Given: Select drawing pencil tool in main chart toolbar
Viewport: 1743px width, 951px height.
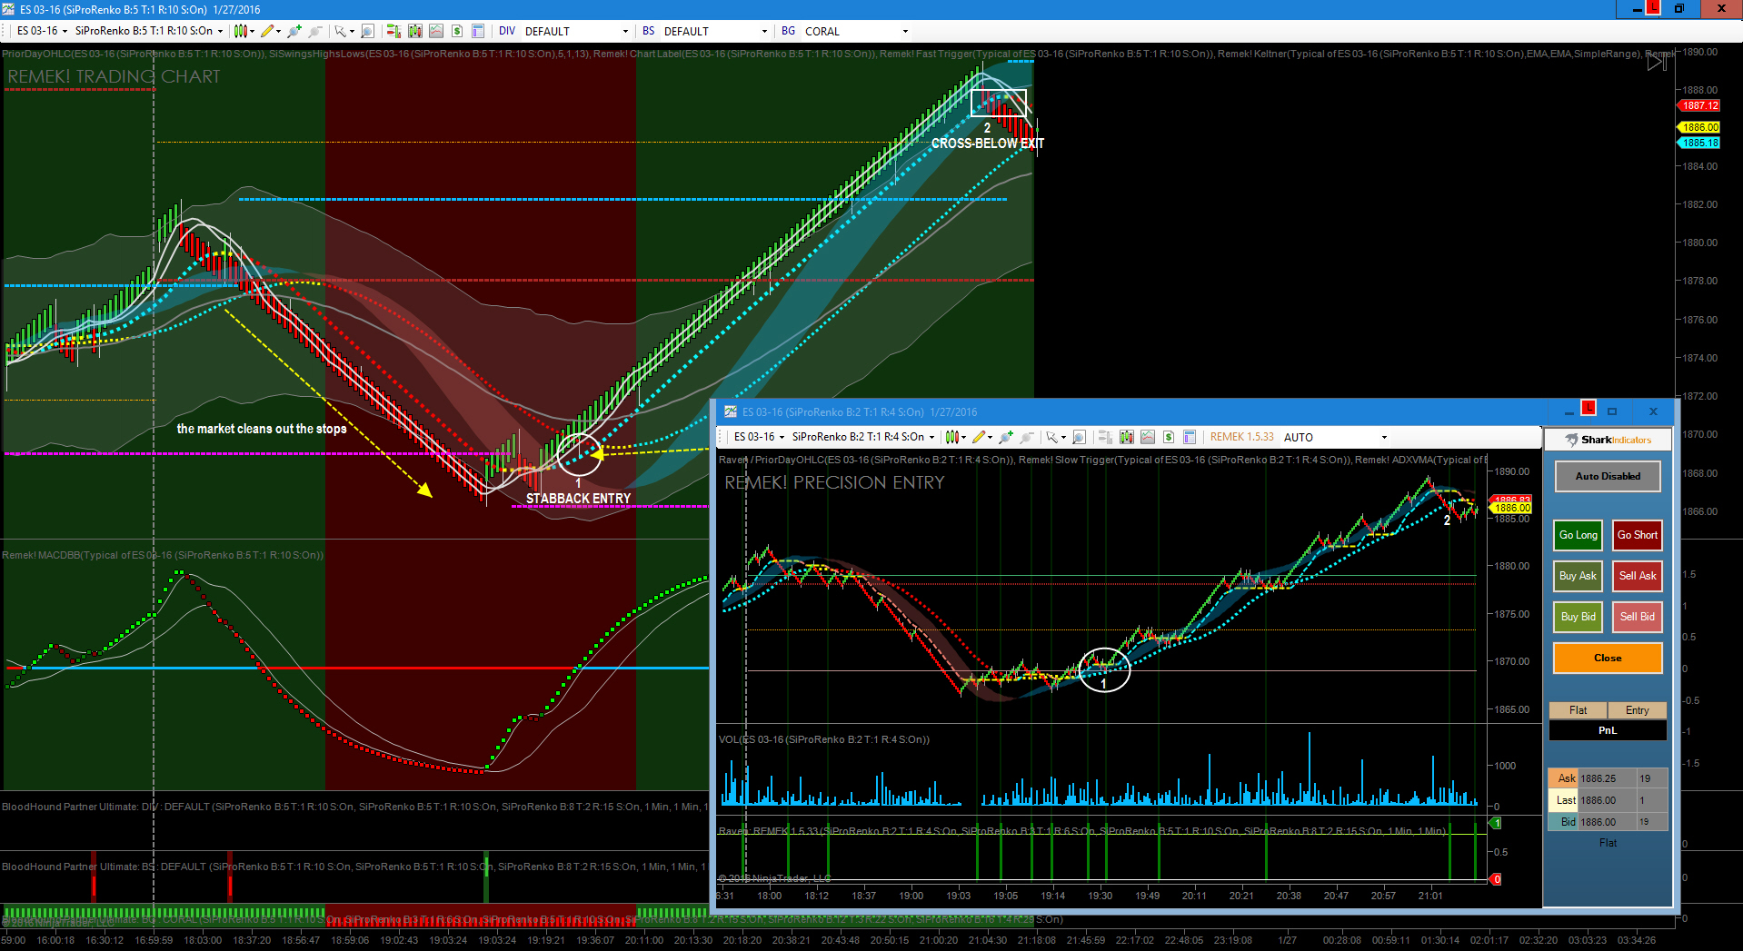Looking at the screenshot, I should pyautogui.click(x=266, y=31).
